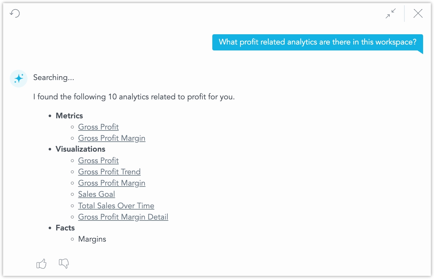
Task: Open the Gross Profit Margin Detail visualization
Action: coord(123,217)
